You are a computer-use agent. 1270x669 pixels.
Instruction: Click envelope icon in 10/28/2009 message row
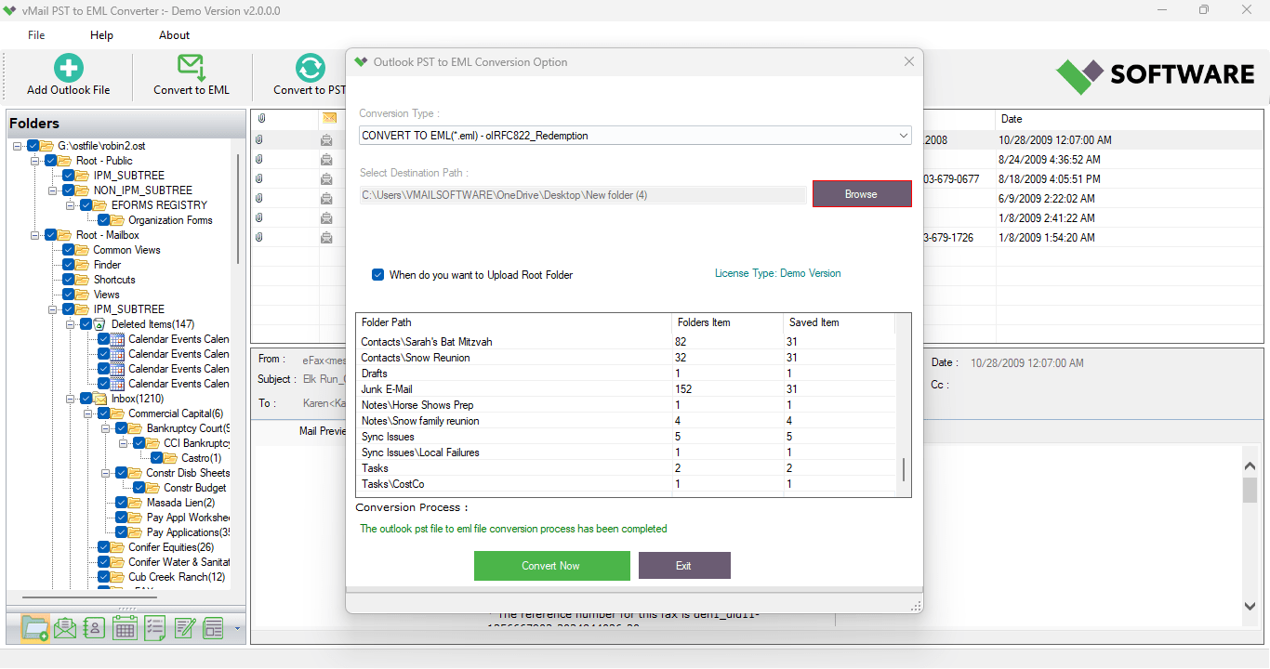coord(327,140)
